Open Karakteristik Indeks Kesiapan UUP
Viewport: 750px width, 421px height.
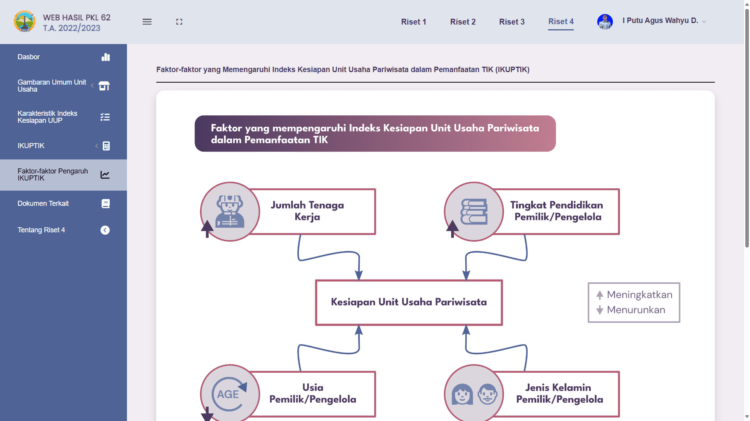tap(63, 117)
